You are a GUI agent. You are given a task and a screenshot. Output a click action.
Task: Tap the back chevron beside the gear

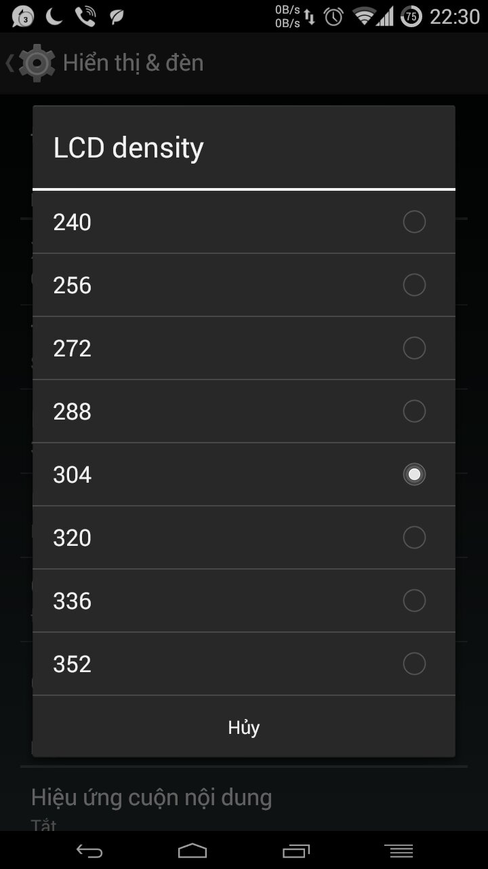coord(9,63)
